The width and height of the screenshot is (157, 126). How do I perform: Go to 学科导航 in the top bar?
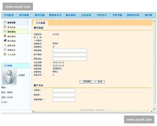coord(117,15)
